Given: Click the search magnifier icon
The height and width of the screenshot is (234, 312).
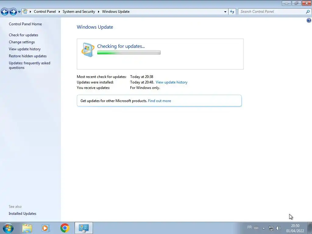Looking at the screenshot, I should pyautogui.click(x=308, y=12).
